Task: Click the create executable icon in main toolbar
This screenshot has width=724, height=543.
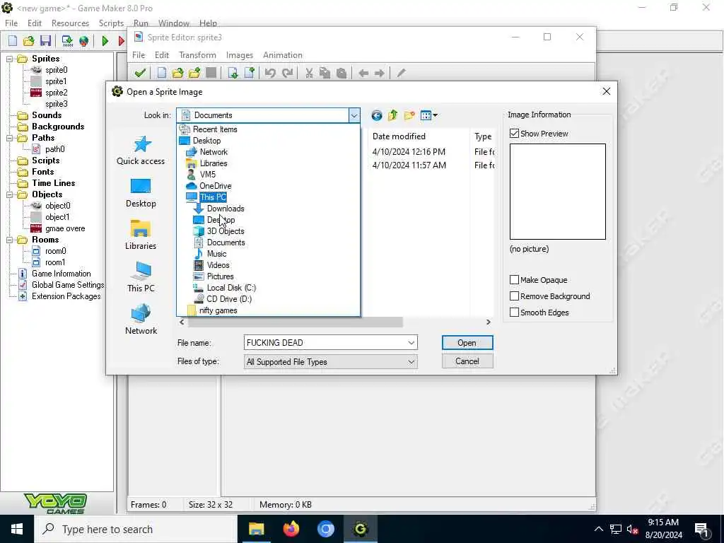Action: (x=67, y=41)
